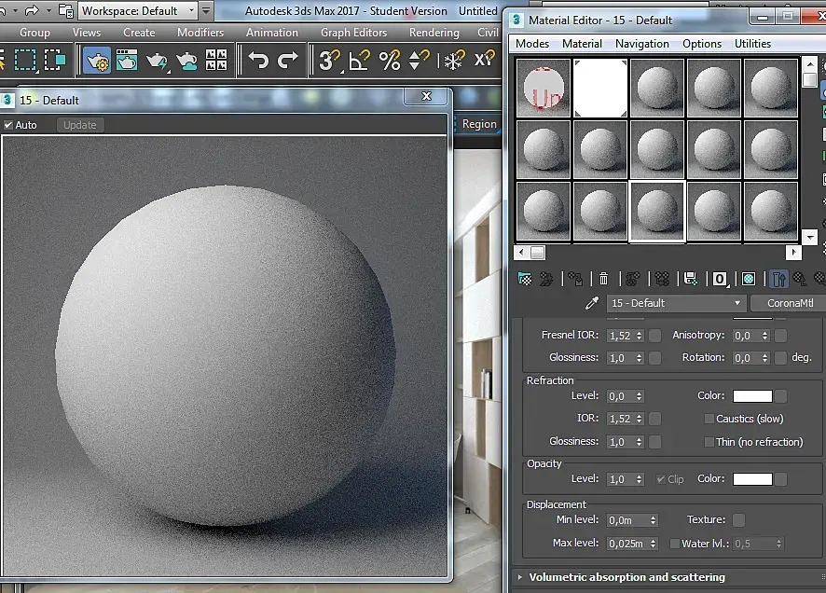Click the Refraction Color white swatch

click(x=751, y=396)
